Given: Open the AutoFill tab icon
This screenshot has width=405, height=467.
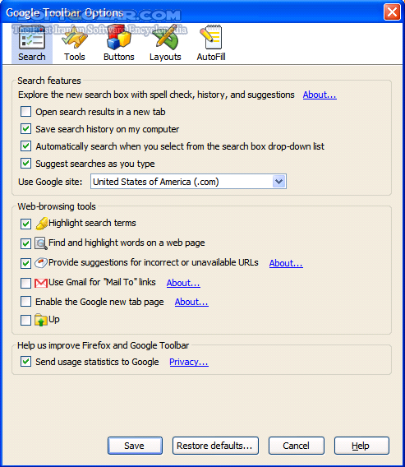Looking at the screenshot, I should pos(211,38).
